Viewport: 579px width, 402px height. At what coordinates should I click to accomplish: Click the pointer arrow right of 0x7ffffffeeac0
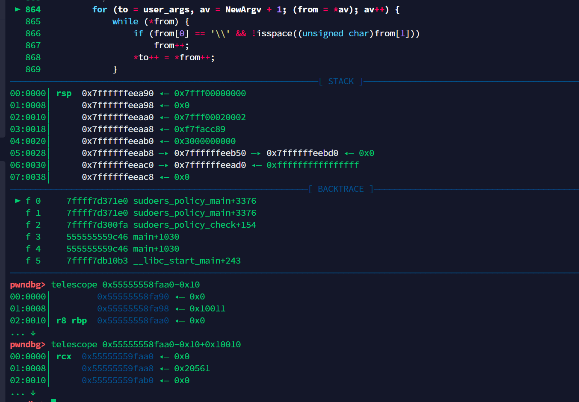[163, 165]
